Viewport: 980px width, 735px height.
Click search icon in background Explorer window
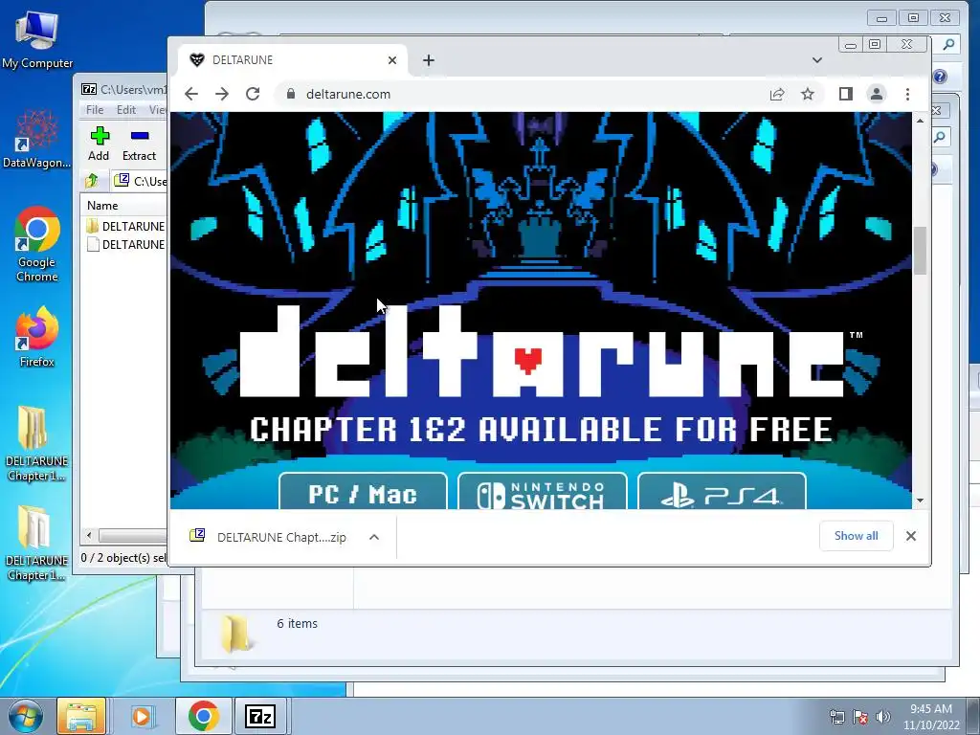(948, 44)
